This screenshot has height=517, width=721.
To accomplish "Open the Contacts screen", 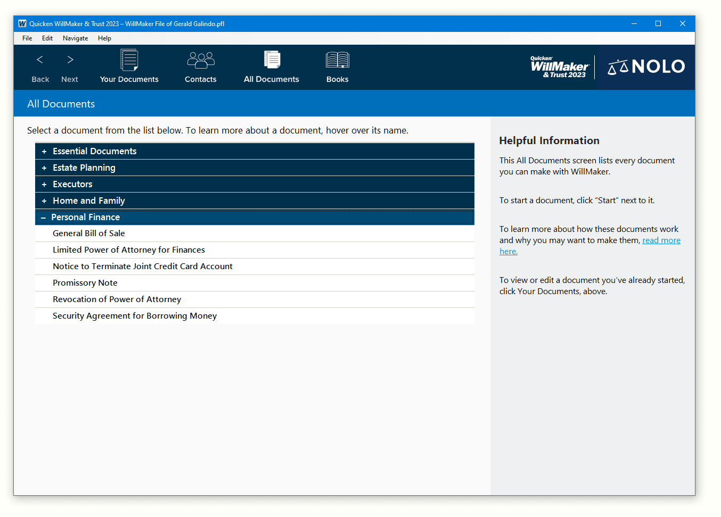I will [x=200, y=66].
